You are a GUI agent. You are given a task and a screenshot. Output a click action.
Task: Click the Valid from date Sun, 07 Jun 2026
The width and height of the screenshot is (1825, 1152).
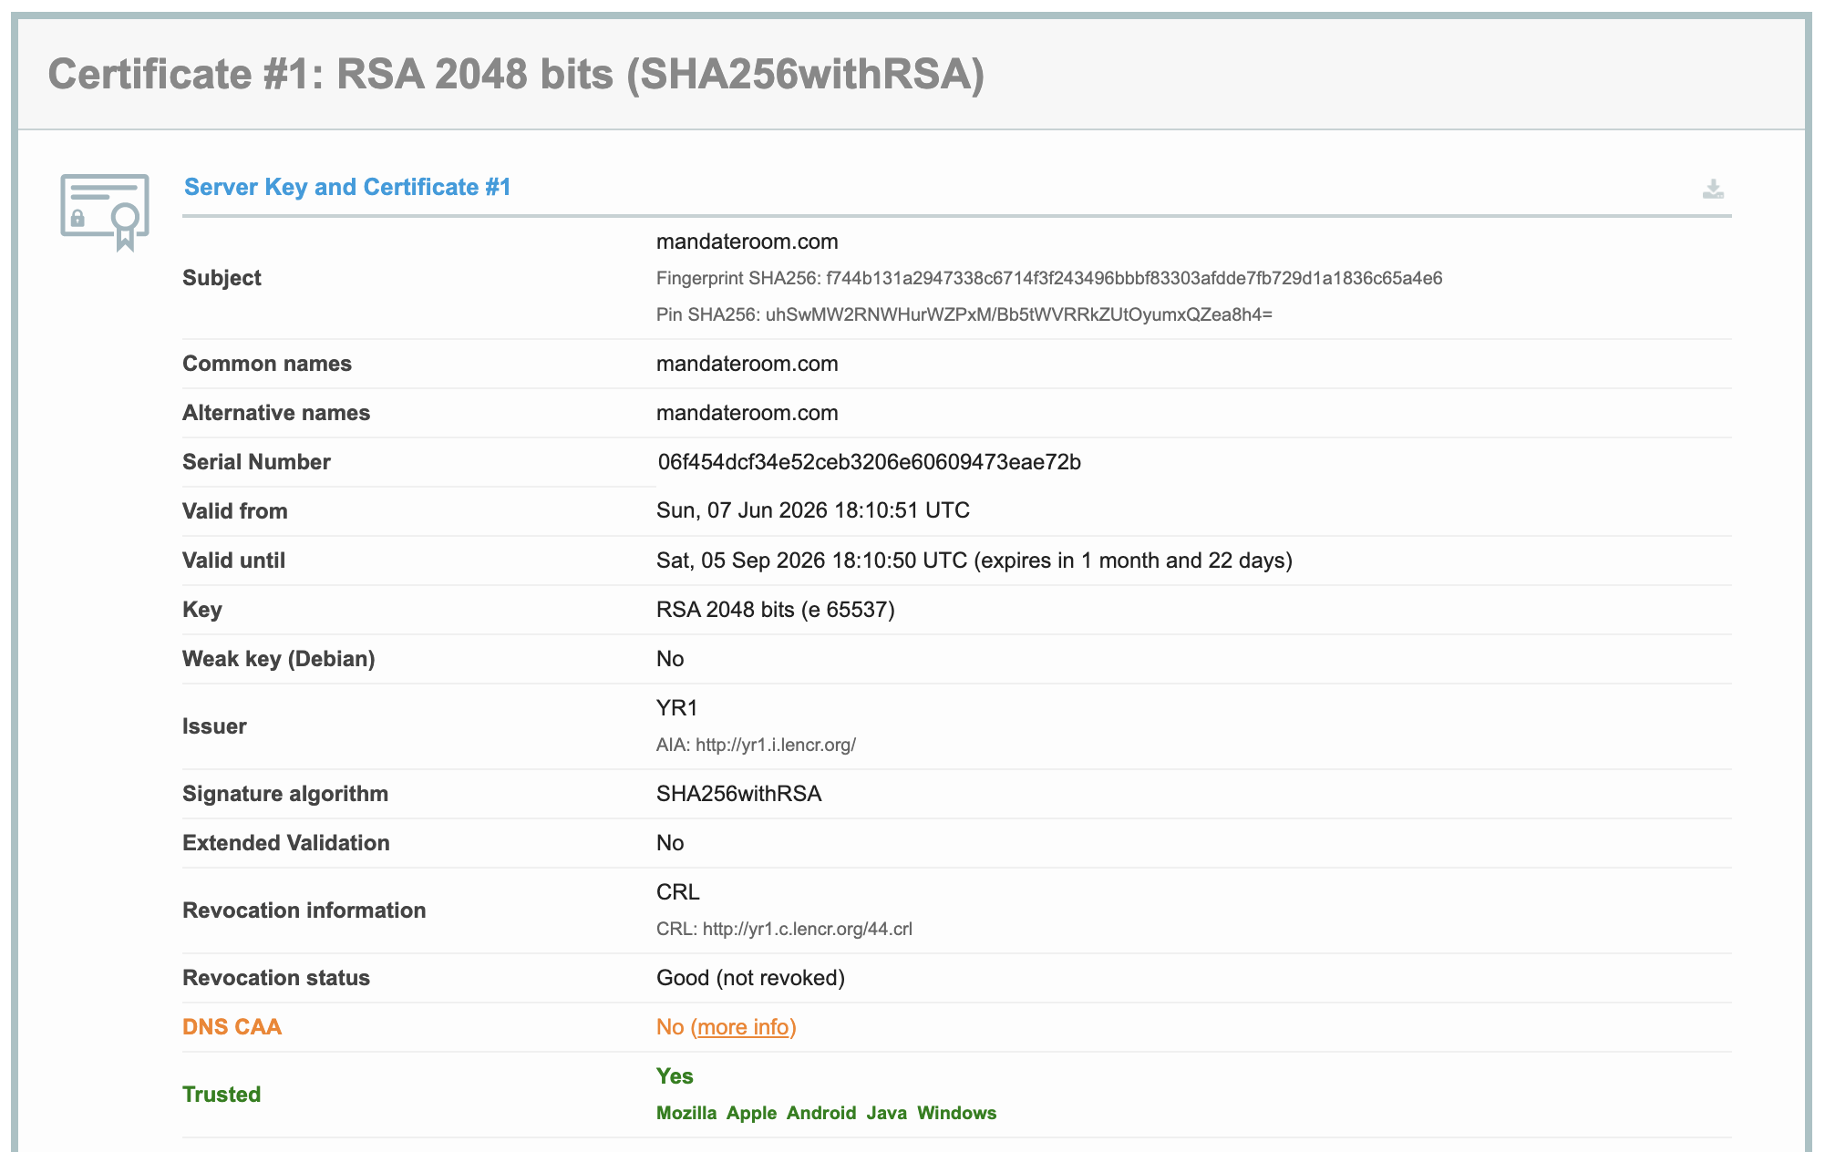click(x=742, y=510)
